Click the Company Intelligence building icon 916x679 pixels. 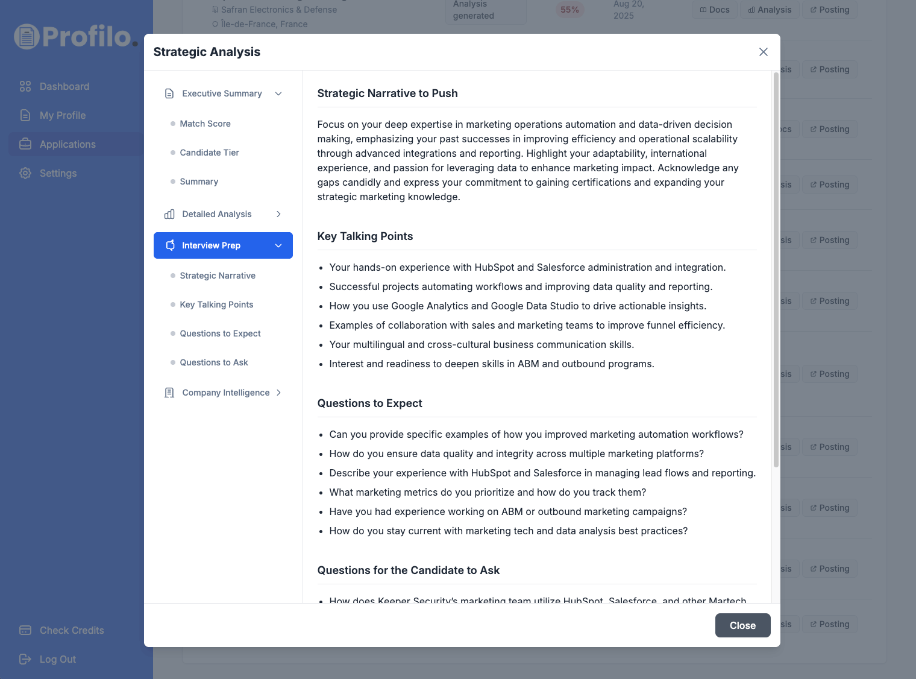point(169,393)
